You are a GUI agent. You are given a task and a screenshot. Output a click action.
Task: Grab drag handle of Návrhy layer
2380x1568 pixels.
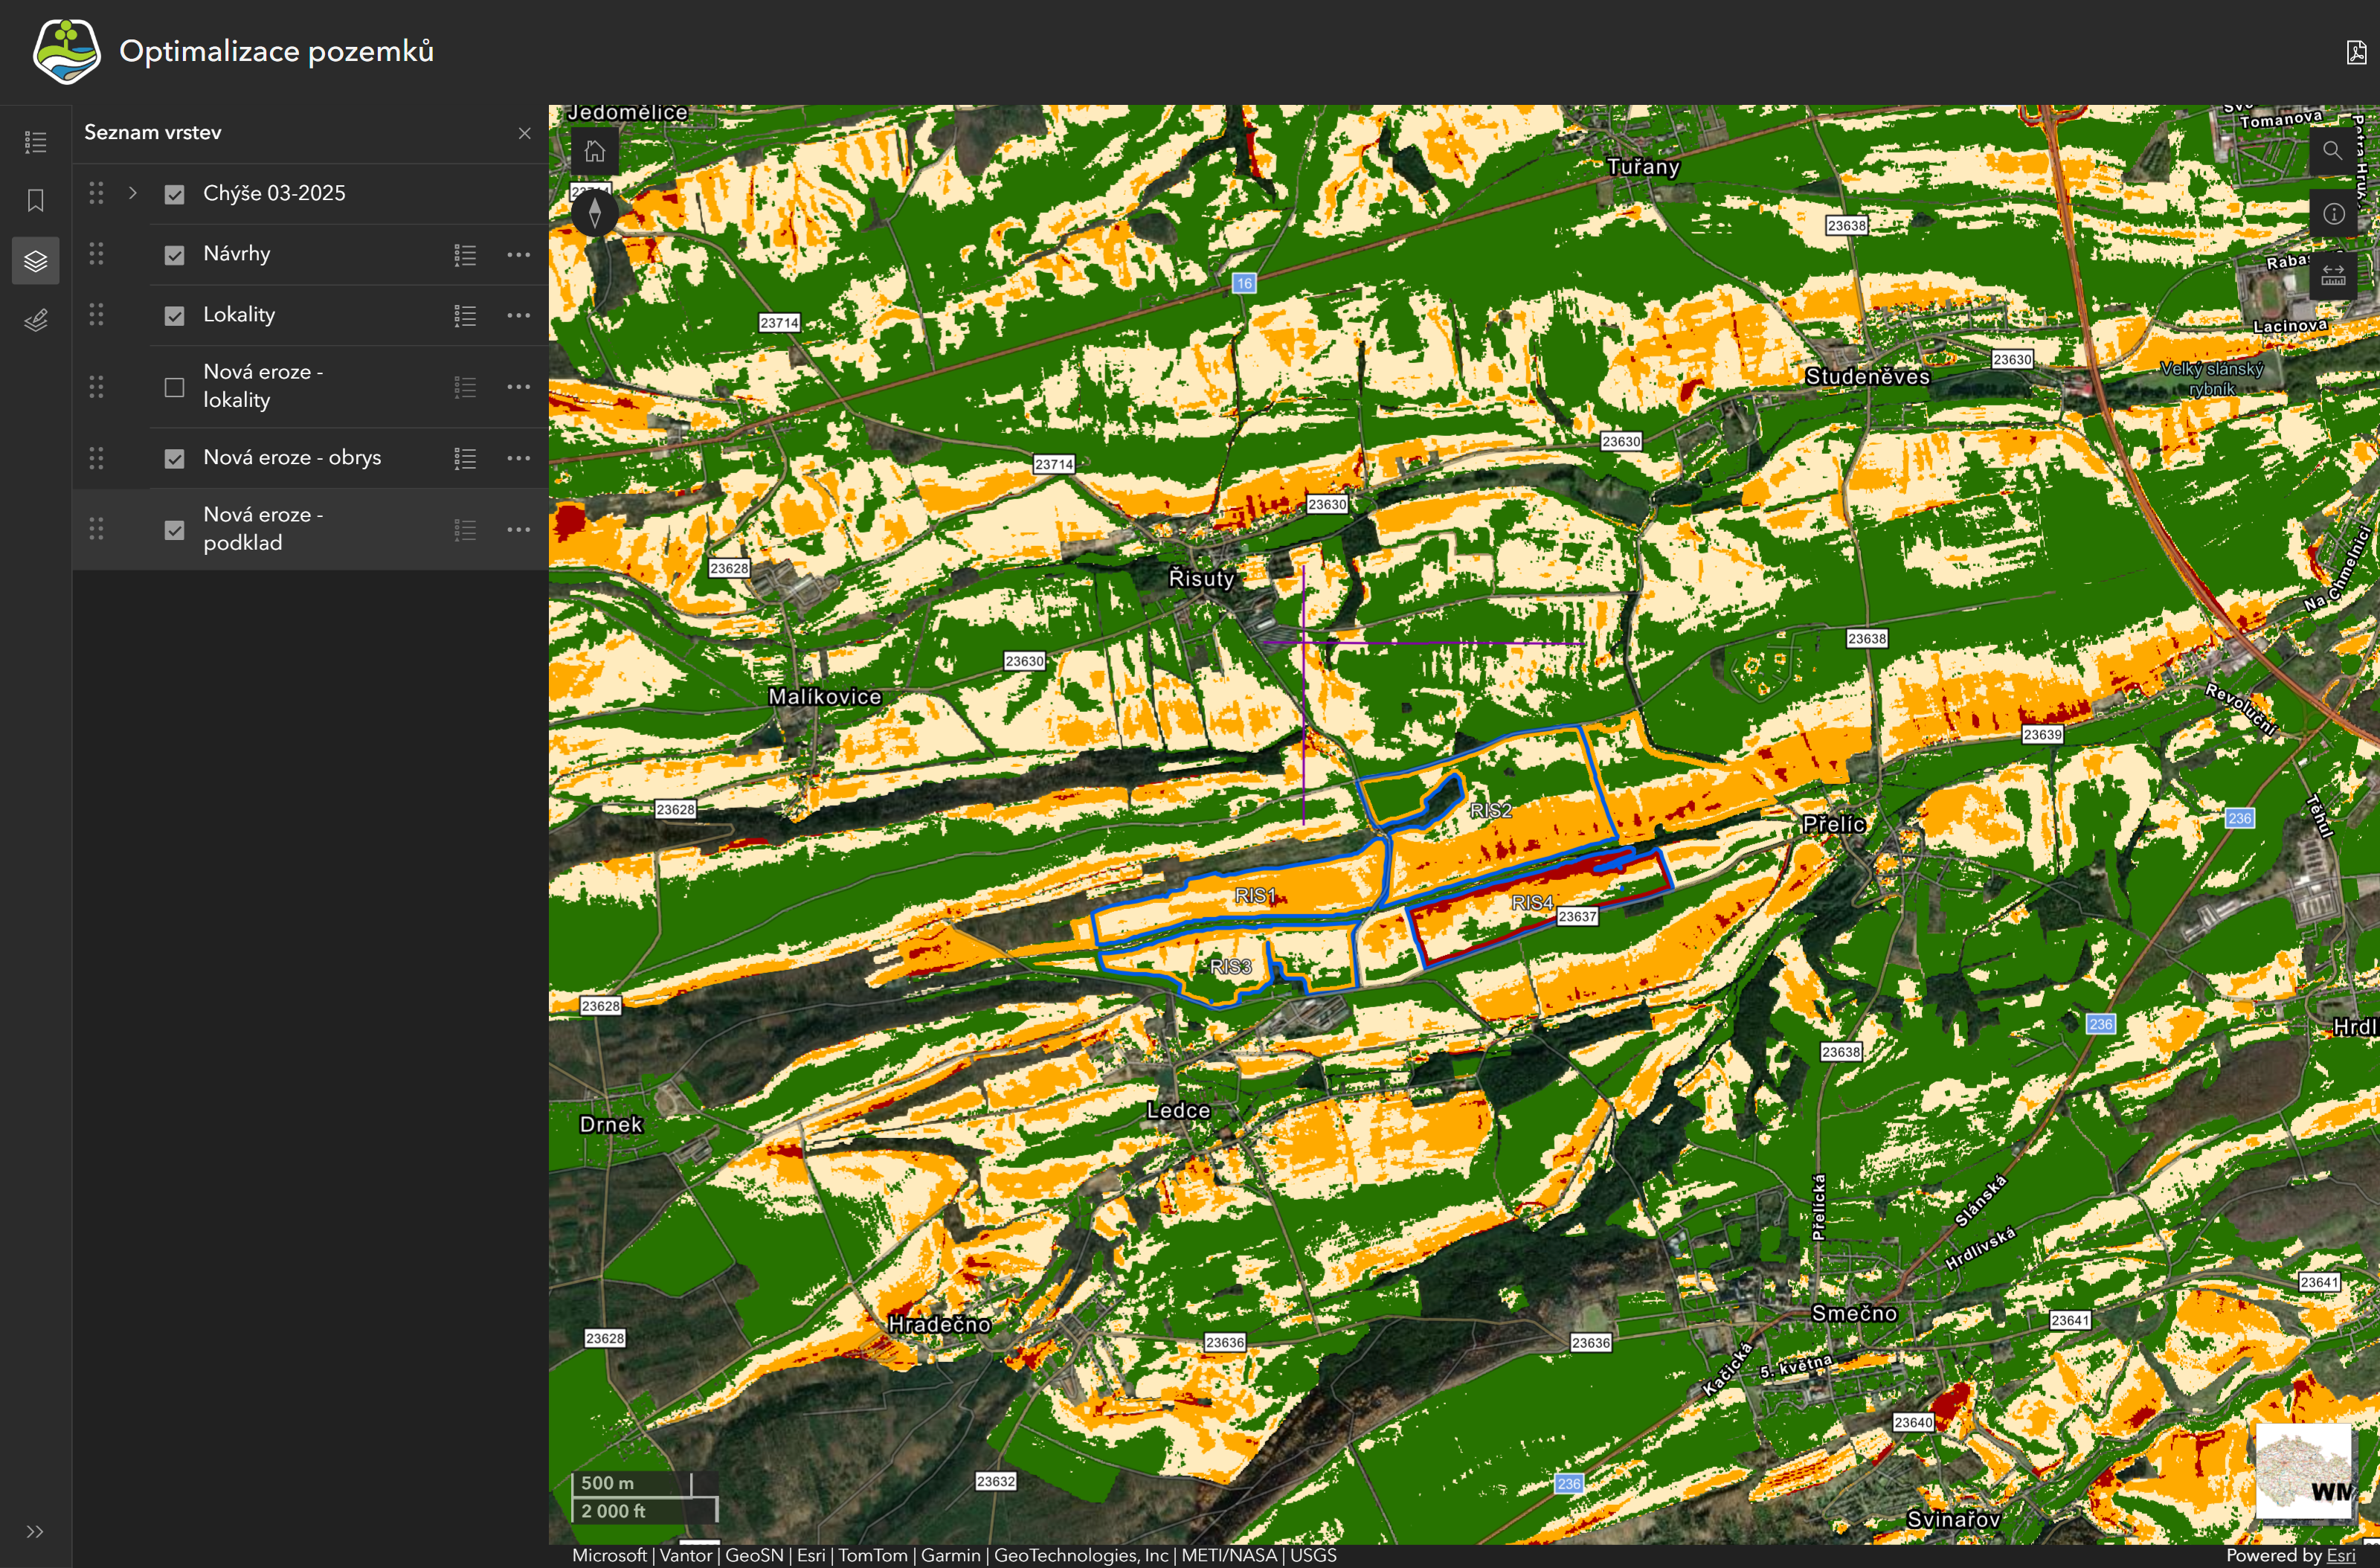pos(96,254)
